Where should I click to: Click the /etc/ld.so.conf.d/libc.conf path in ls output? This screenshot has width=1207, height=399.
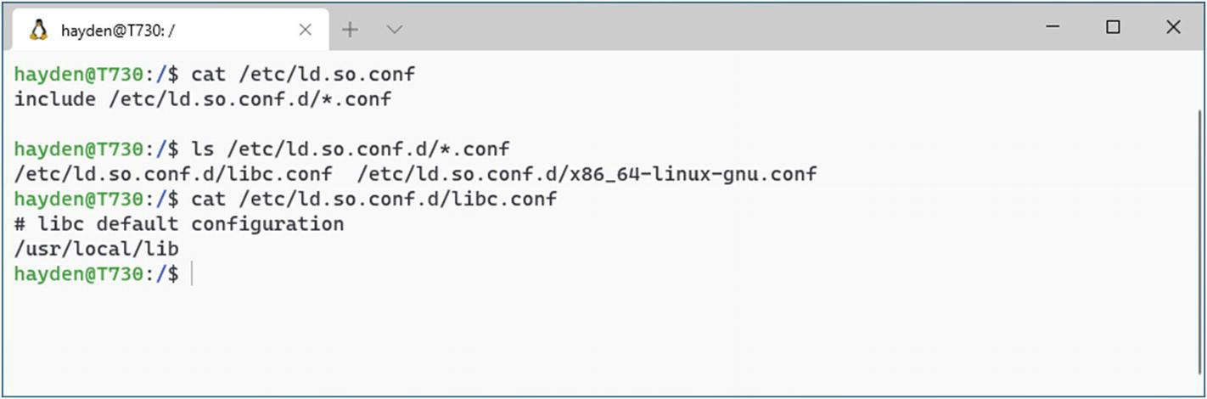[173, 174]
